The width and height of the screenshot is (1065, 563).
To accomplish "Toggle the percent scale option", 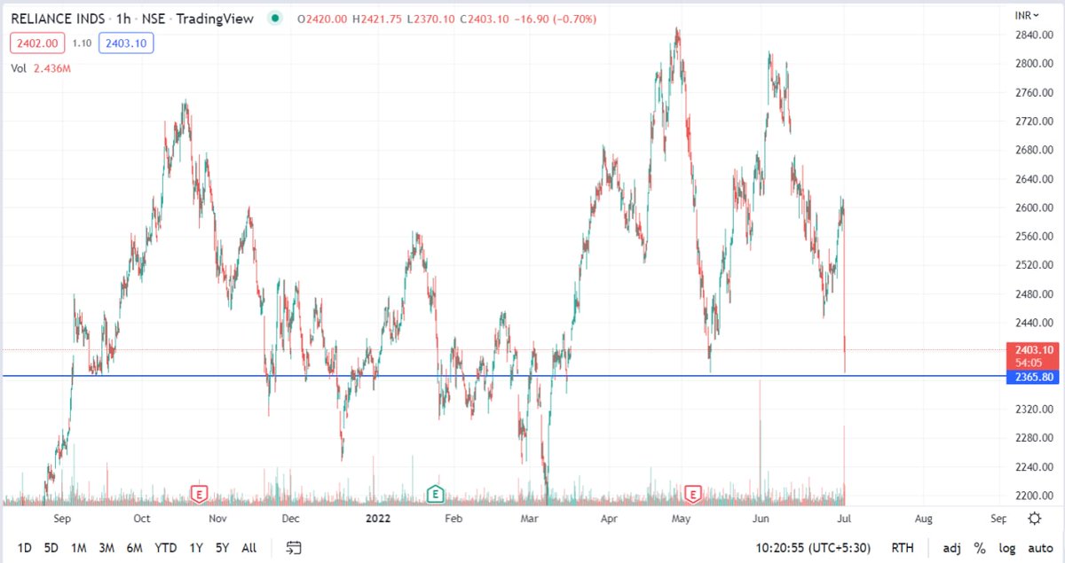I will (980, 548).
